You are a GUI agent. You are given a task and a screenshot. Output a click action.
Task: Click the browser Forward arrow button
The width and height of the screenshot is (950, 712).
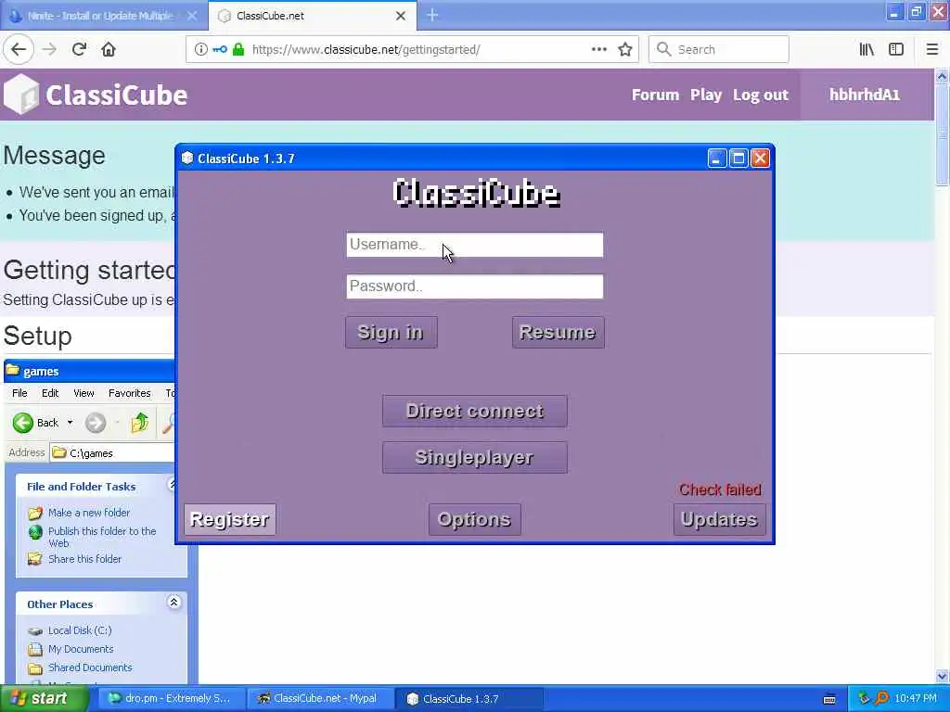[x=50, y=49]
